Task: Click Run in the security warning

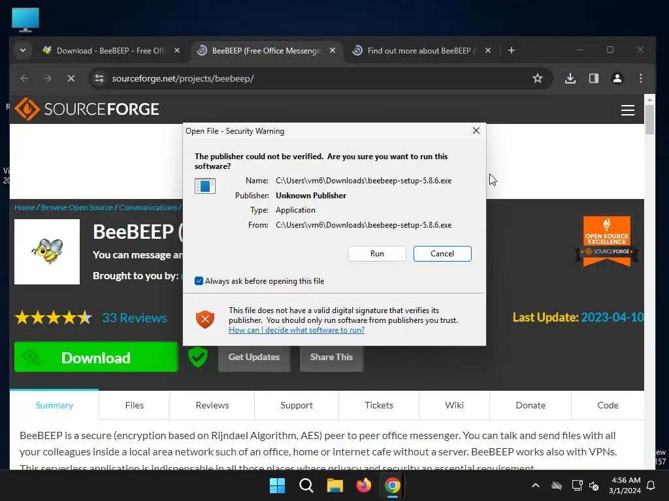Action: [x=377, y=254]
